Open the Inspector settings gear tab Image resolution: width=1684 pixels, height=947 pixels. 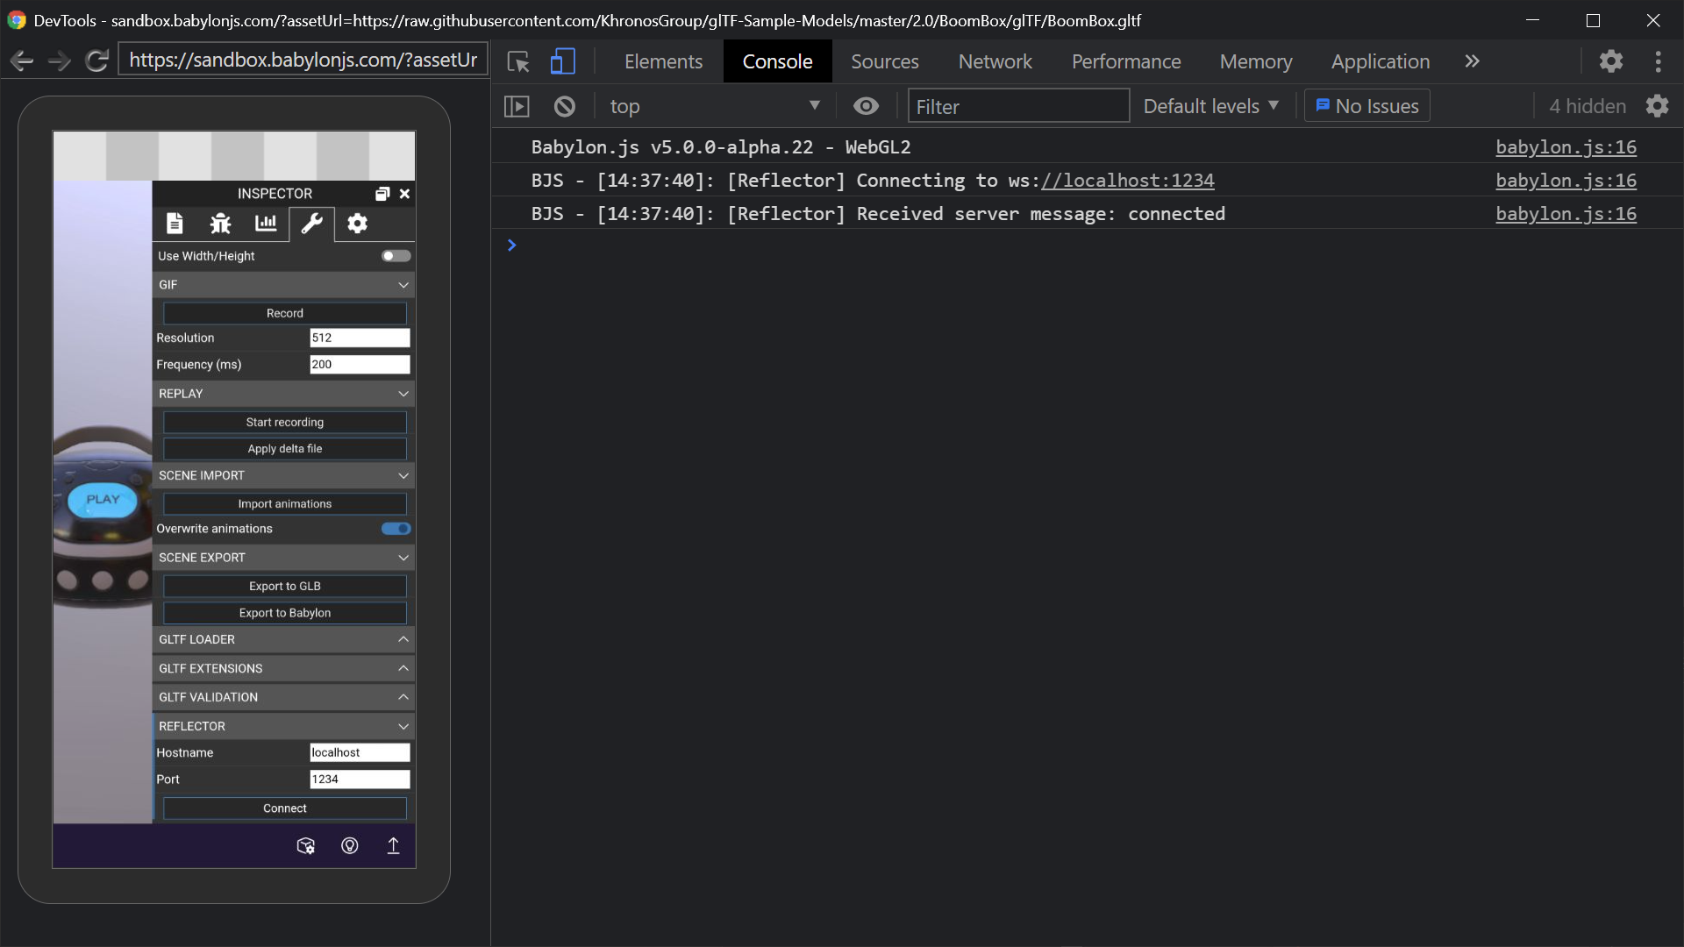357,224
